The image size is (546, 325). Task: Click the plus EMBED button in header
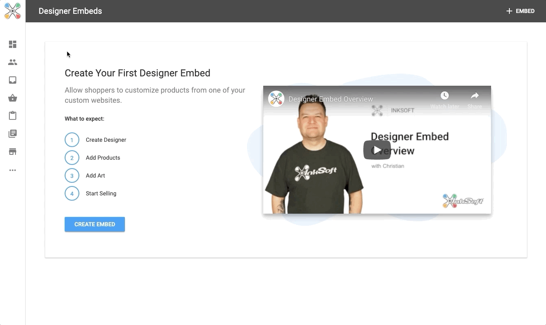(520, 11)
